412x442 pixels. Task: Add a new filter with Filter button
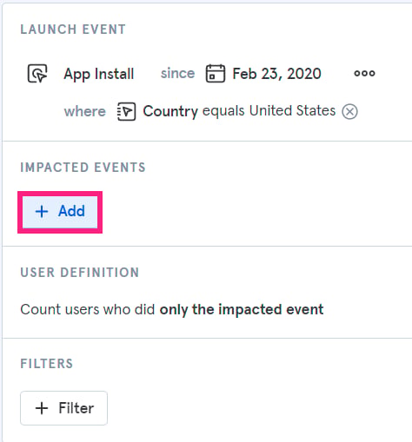(x=63, y=408)
